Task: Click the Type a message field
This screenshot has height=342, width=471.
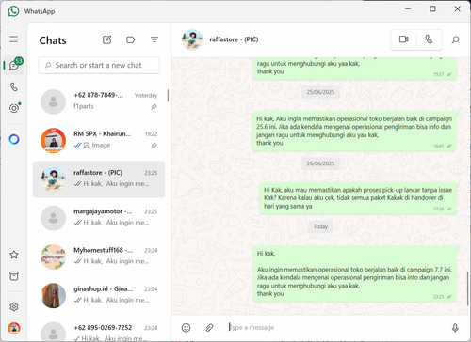Action: coord(336,328)
